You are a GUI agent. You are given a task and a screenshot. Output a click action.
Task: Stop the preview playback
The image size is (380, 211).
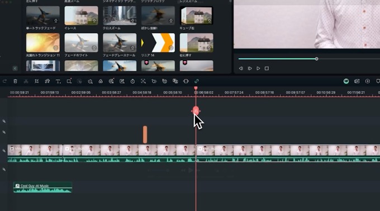(267, 69)
